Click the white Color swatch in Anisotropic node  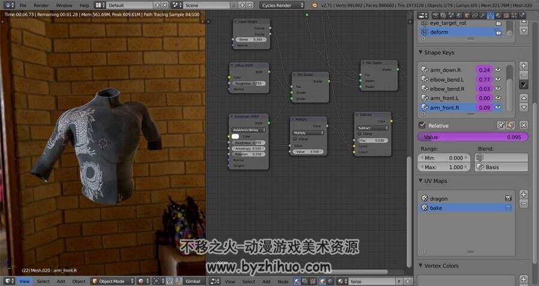[x=235, y=136]
